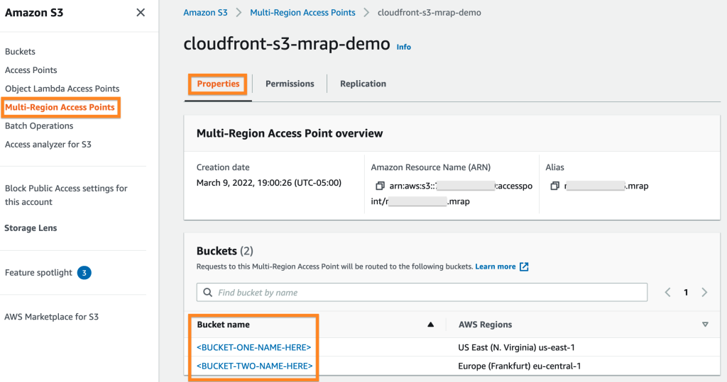Select the creation date March 9, 2022 text
Viewport: 727px width, 382px height.
pos(269,183)
